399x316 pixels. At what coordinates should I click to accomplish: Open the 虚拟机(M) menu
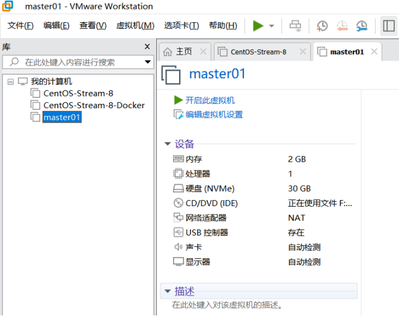coord(135,25)
